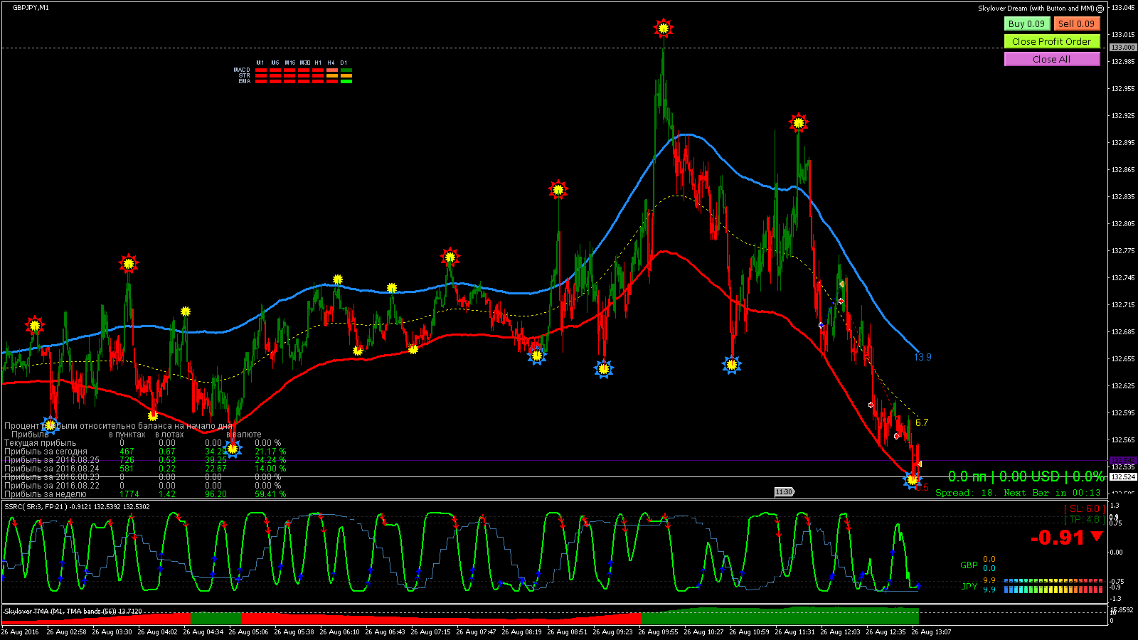Image resolution: width=1138 pixels, height=640 pixels.
Task: Click the MACD row label
Action: pyautogui.click(x=242, y=70)
